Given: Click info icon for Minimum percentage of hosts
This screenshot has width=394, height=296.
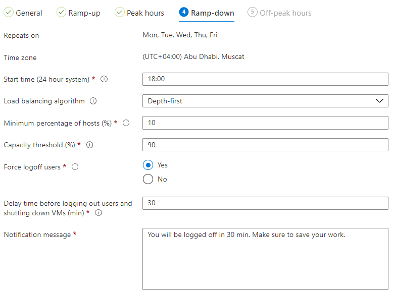Looking at the screenshot, I should click(126, 123).
